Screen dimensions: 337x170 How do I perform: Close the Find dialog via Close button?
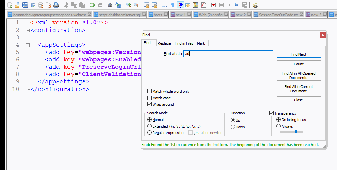[x=299, y=100]
